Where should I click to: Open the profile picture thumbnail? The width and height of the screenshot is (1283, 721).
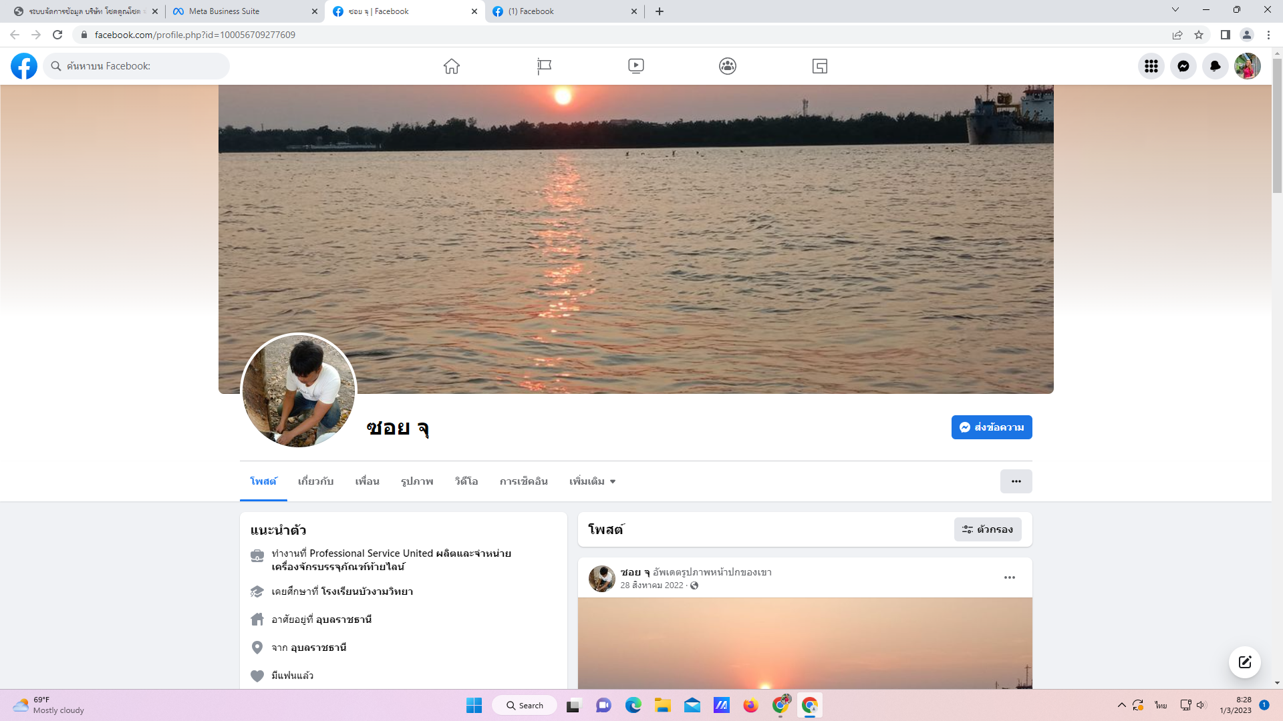(x=299, y=391)
